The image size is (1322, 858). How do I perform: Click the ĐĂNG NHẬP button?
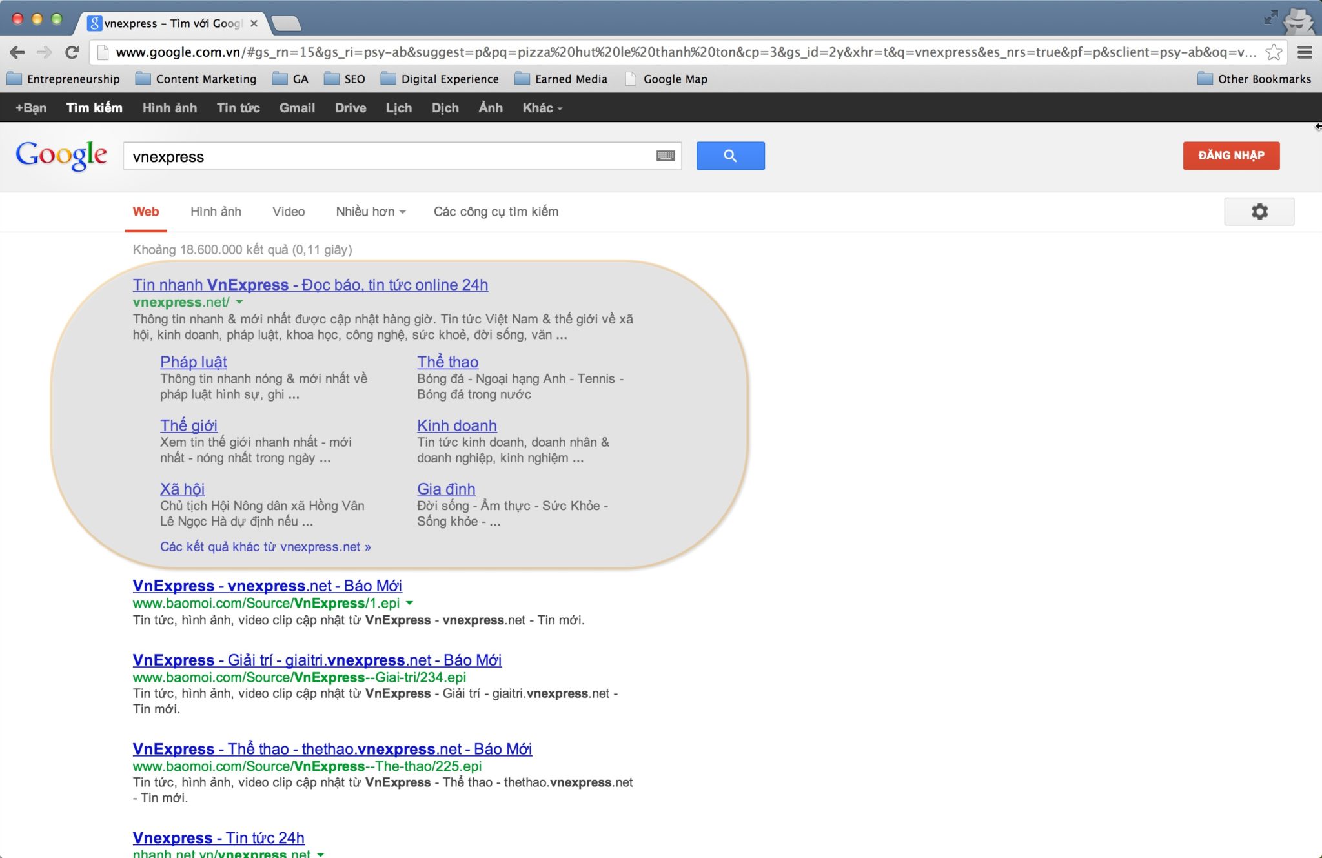pyautogui.click(x=1232, y=155)
